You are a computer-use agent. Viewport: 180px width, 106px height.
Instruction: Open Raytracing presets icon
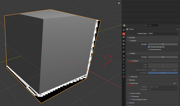174,83
